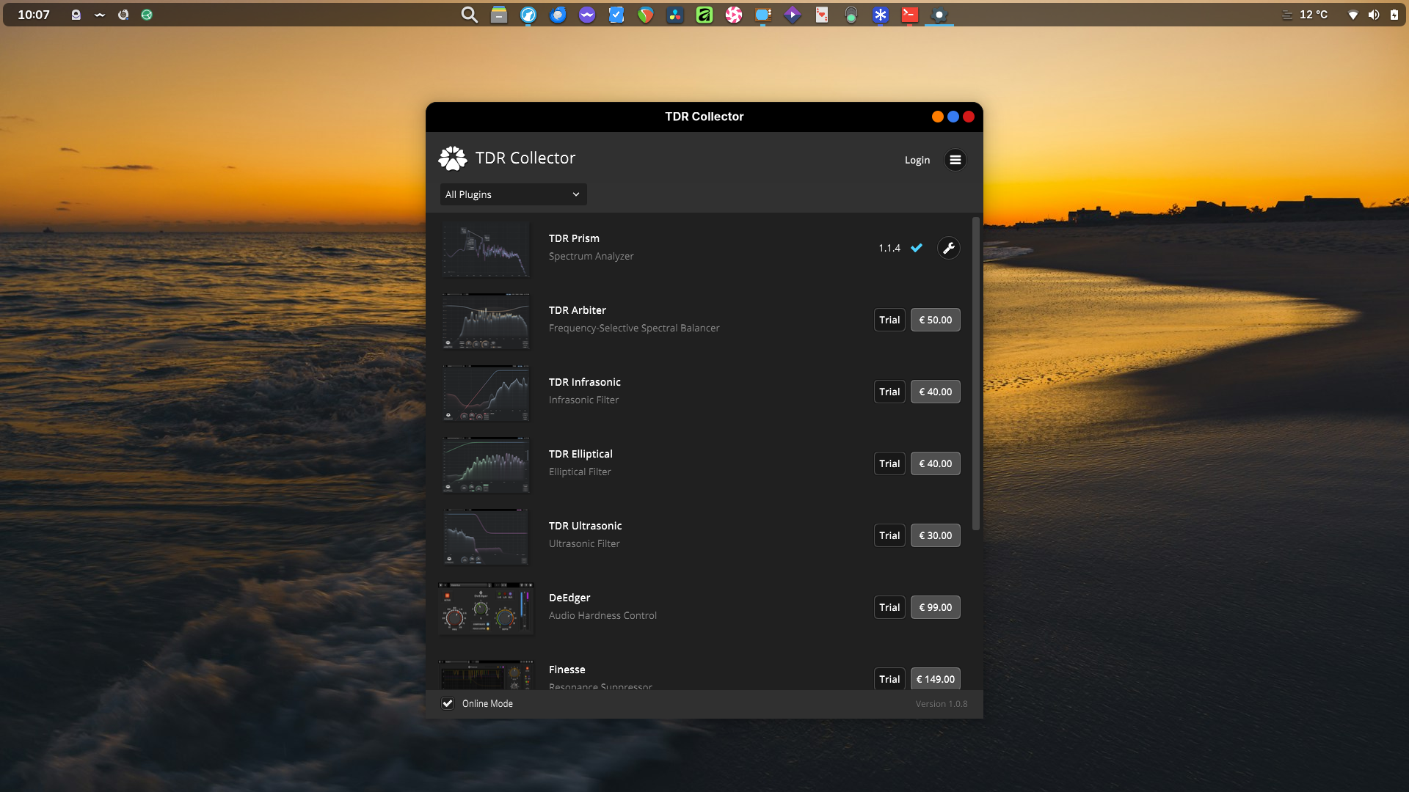The height and width of the screenshot is (792, 1409).
Task: Click the Wi-Fi indicator in the system tray
Action: click(1353, 15)
